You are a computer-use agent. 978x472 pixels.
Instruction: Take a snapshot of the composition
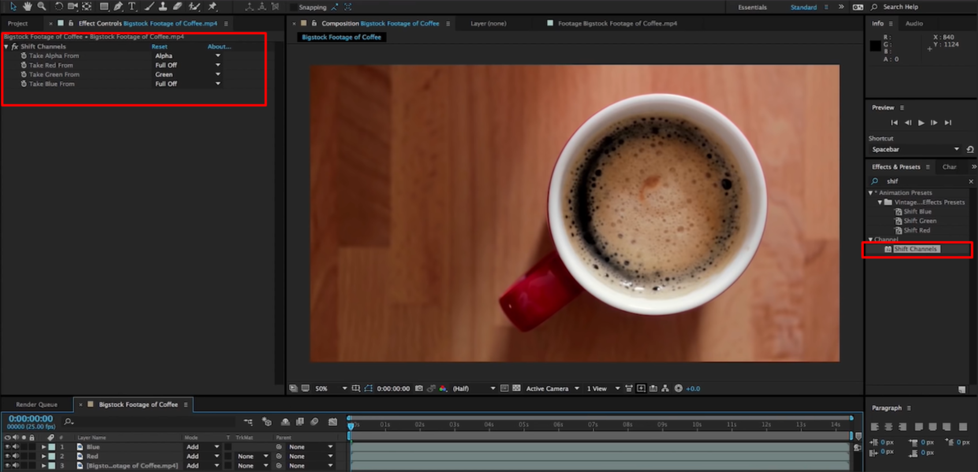(x=419, y=388)
